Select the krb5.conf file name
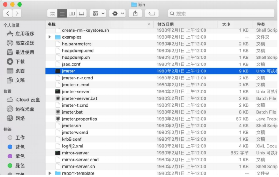279x177 pixels. [72, 139]
